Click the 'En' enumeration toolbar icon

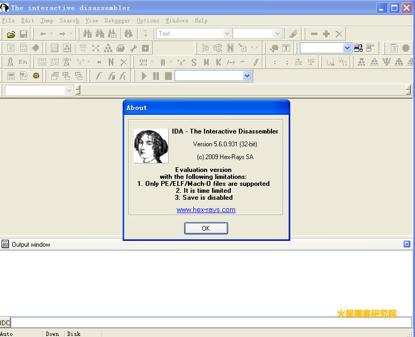point(23,62)
